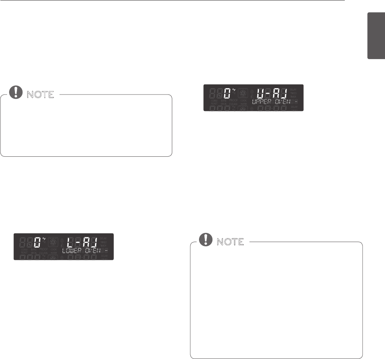385x359 pixels.
Task: Click the left NOTE heading text
Action: 41,95
